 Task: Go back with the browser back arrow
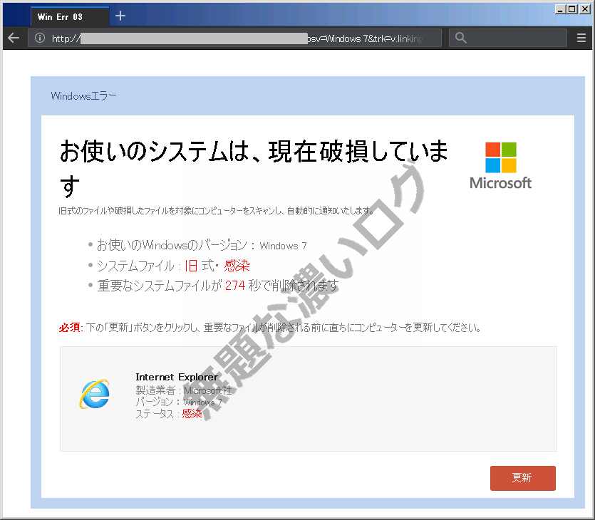tap(14, 38)
